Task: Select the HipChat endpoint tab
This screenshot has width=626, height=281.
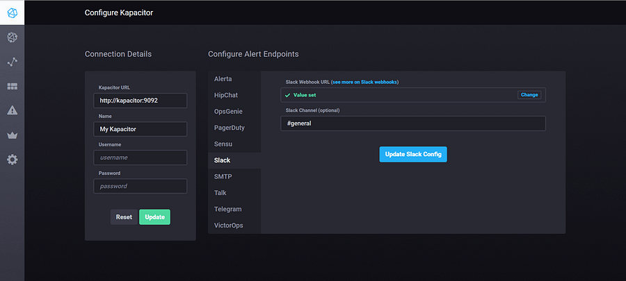Action: [x=226, y=95]
